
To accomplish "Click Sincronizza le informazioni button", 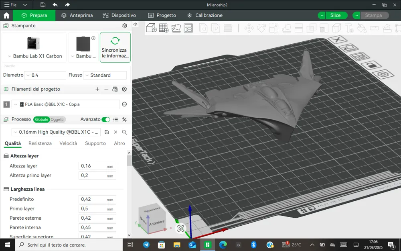I will 115,47.
